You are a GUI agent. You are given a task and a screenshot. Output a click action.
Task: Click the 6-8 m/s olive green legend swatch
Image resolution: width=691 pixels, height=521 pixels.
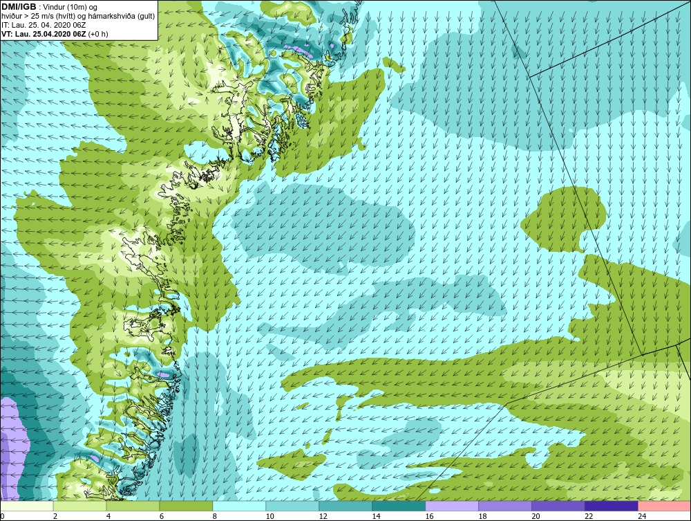[186, 506]
